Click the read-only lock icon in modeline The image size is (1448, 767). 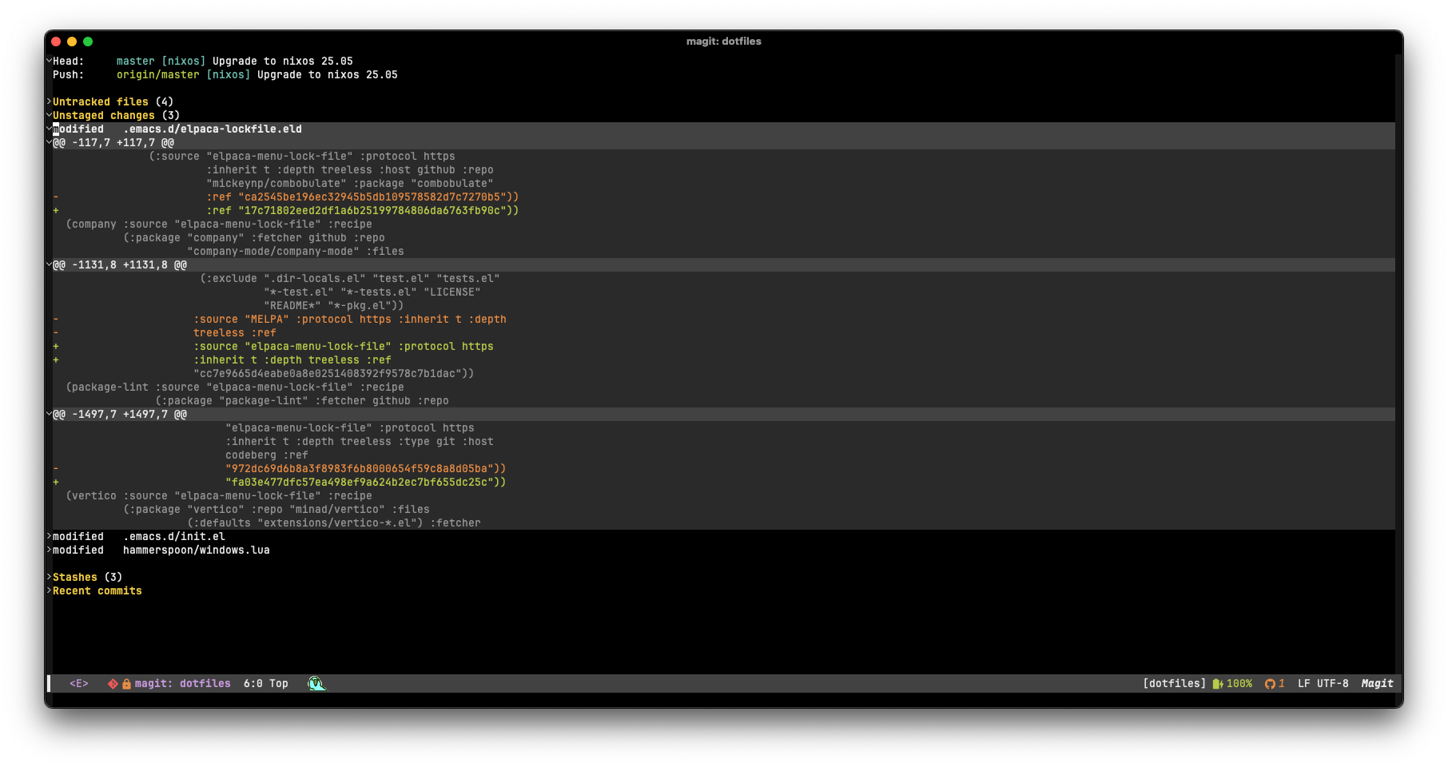point(126,684)
